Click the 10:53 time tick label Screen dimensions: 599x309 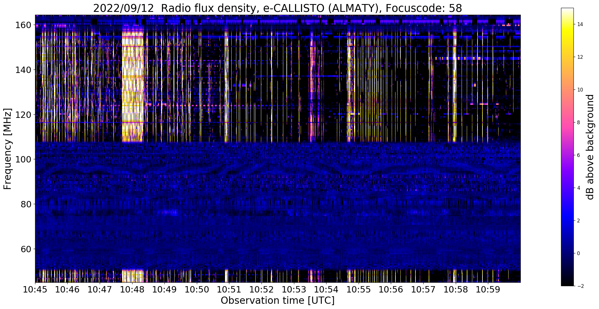tap(294, 289)
